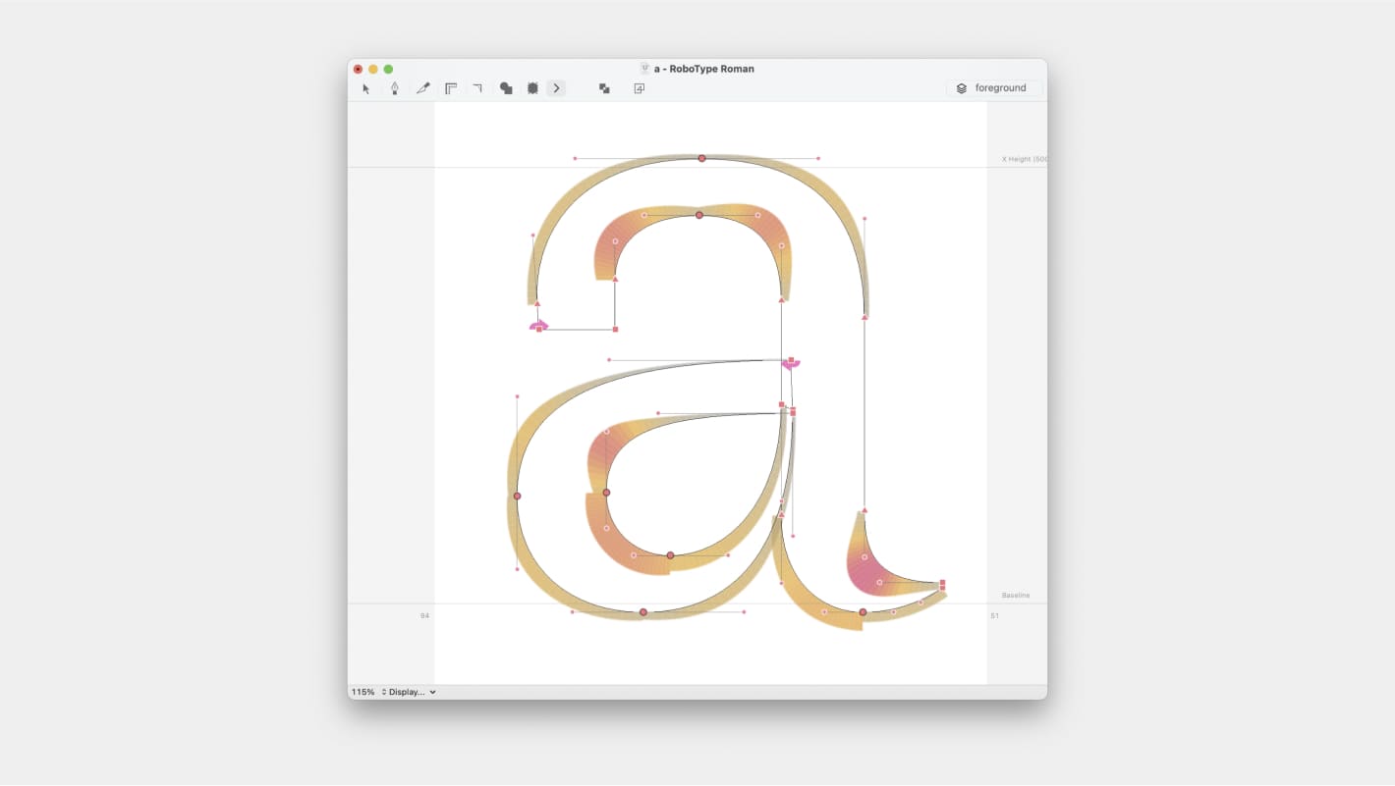1395x786 pixels.
Task: Activate the Bezier pen drawing tool
Action: pyautogui.click(x=394, y=88)
